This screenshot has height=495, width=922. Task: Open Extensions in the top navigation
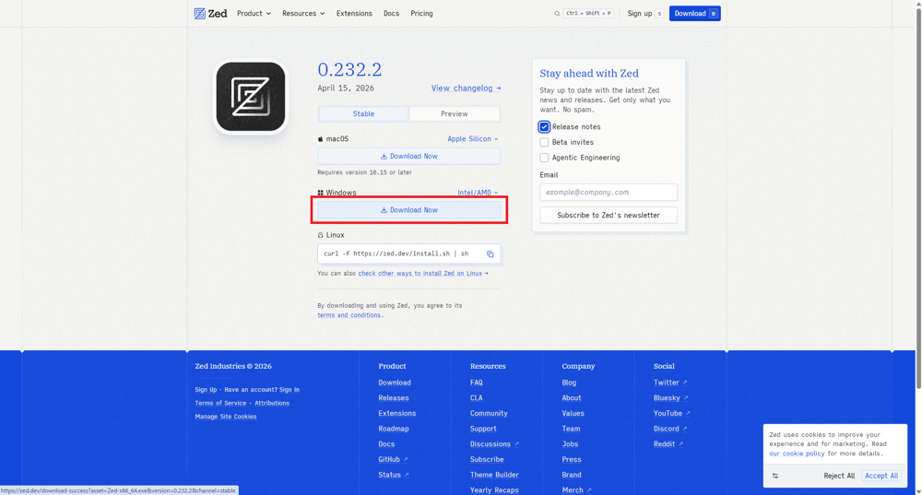click(x=354, y=14)
